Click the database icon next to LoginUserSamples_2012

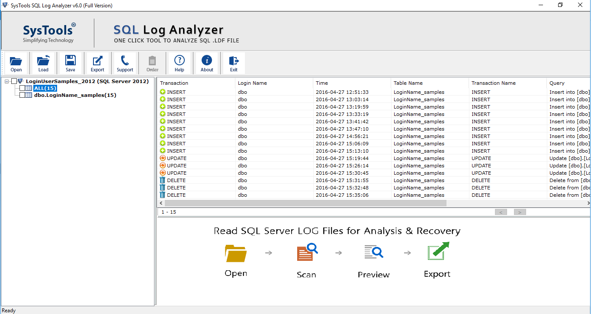tap(21, 81)
